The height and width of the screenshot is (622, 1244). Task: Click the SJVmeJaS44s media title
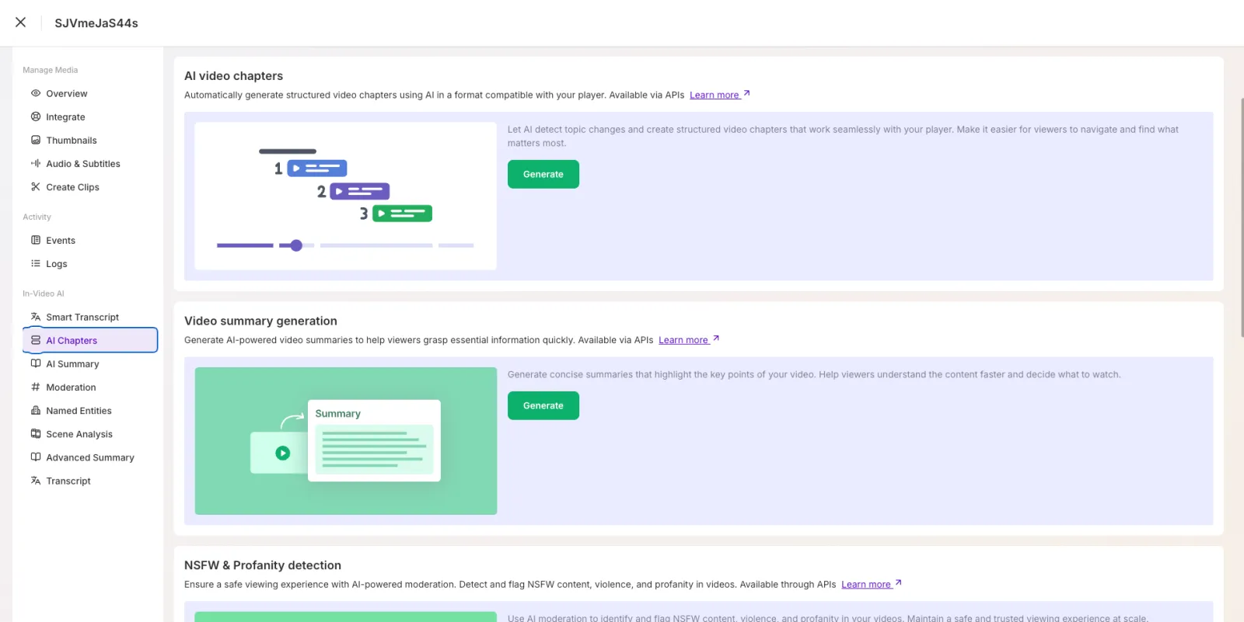(96, 23)
